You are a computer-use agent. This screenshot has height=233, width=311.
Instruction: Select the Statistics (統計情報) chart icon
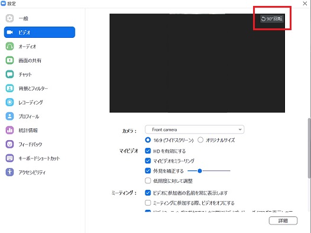(x=9, y=130)
